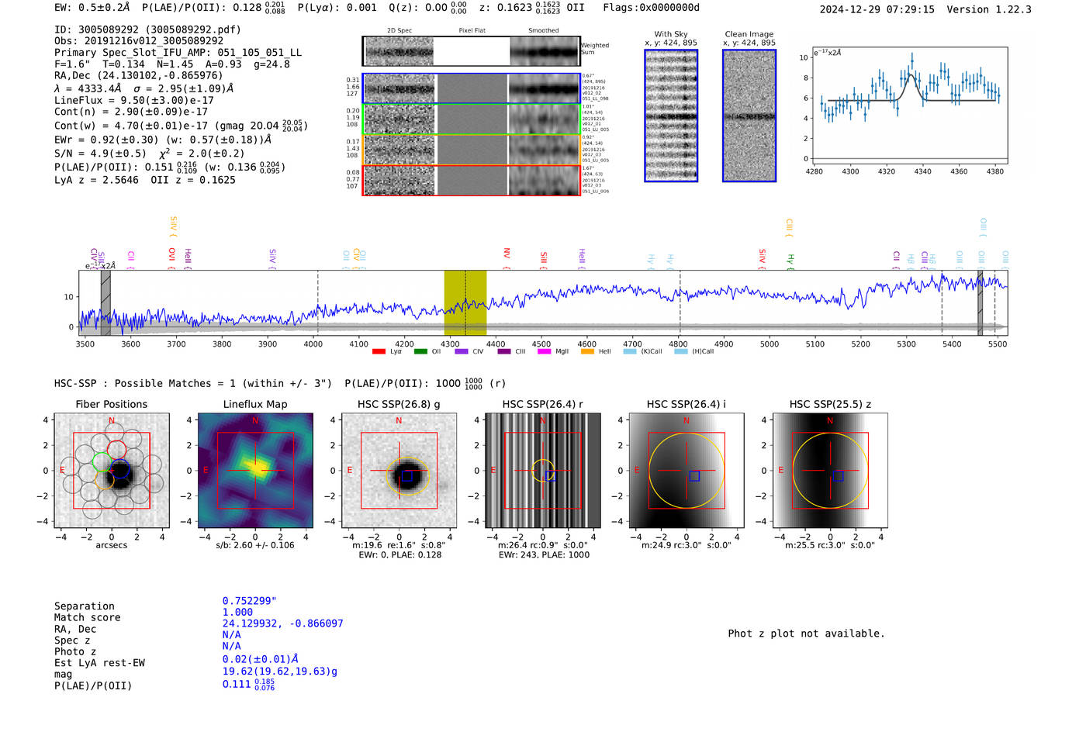Click the CIII legend swatch
This screenshot has width=1086, height=739.
click(504, 351)
